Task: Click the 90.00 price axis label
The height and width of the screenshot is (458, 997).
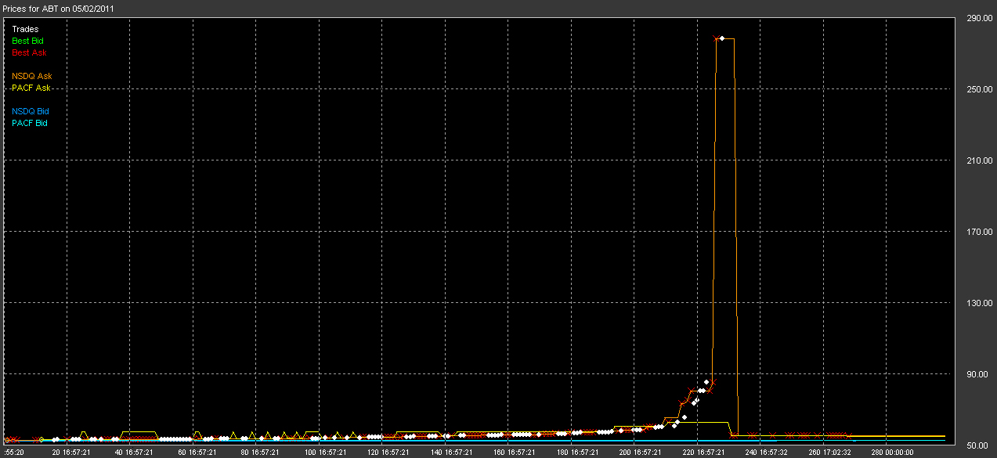Action: pyautogui.click(x=978, y=374)
